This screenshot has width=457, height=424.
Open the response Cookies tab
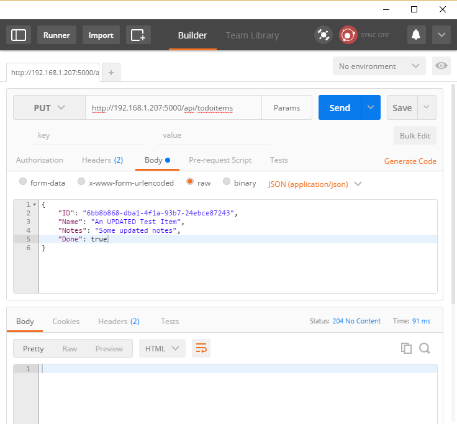[66, 321]
